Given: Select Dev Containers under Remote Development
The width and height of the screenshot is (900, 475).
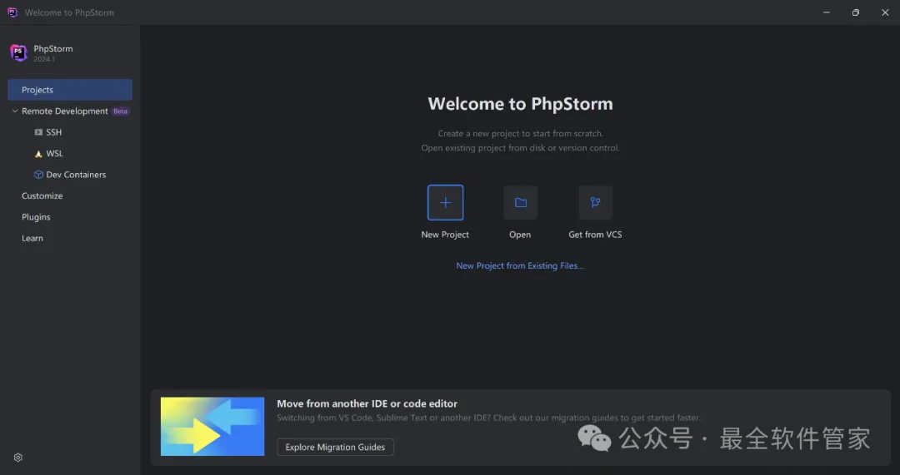Looking at the screenshot, I should click(76, 175).
